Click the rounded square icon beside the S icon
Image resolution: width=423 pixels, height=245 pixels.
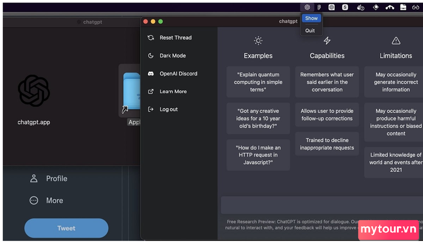point(332,7)
